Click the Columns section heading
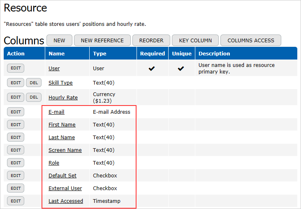The height and width of the screenshot is (209, 301). 24,41
